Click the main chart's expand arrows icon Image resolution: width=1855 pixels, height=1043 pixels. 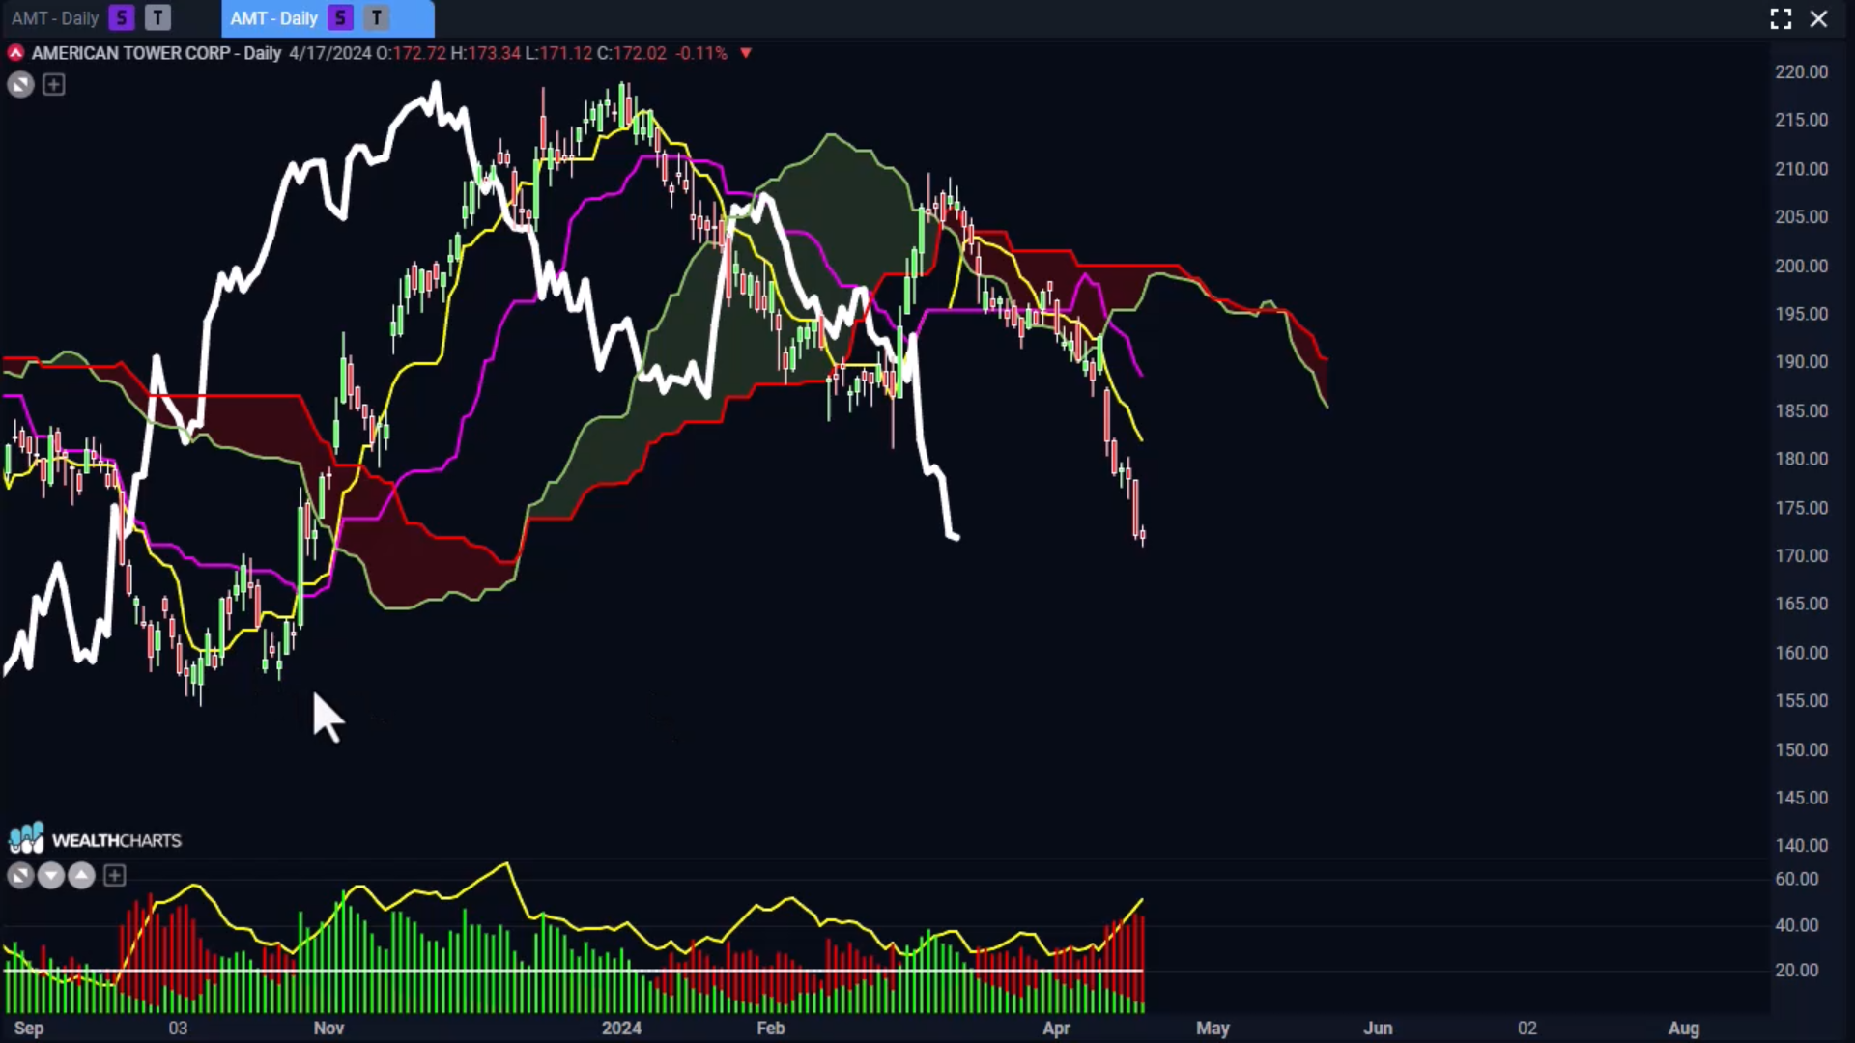tap(20, 85)
